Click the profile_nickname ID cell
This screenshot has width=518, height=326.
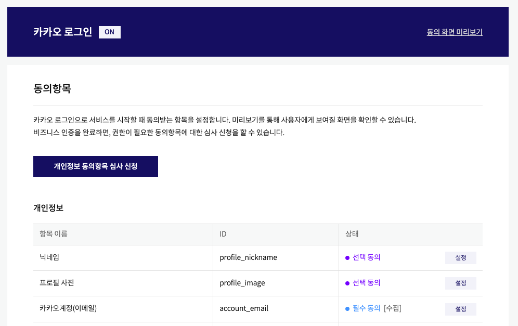(276, 258)
